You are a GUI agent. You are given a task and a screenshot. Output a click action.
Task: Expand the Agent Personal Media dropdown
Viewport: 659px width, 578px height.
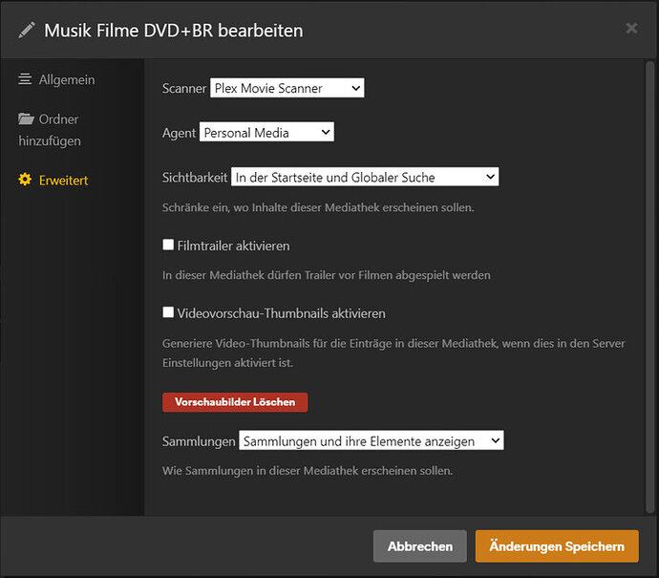pyautogui.click(x=266, y=133)
